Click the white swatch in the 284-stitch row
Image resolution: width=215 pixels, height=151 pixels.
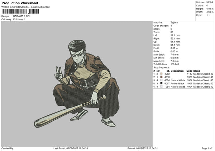click(x=161, y=87)
